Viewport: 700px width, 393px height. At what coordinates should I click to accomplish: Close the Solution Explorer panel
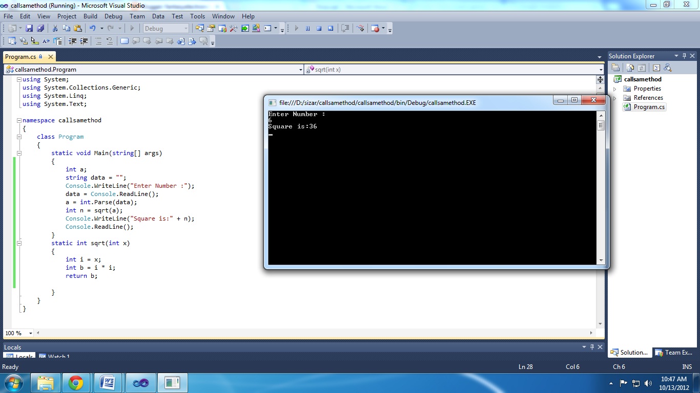pos(692,56)
